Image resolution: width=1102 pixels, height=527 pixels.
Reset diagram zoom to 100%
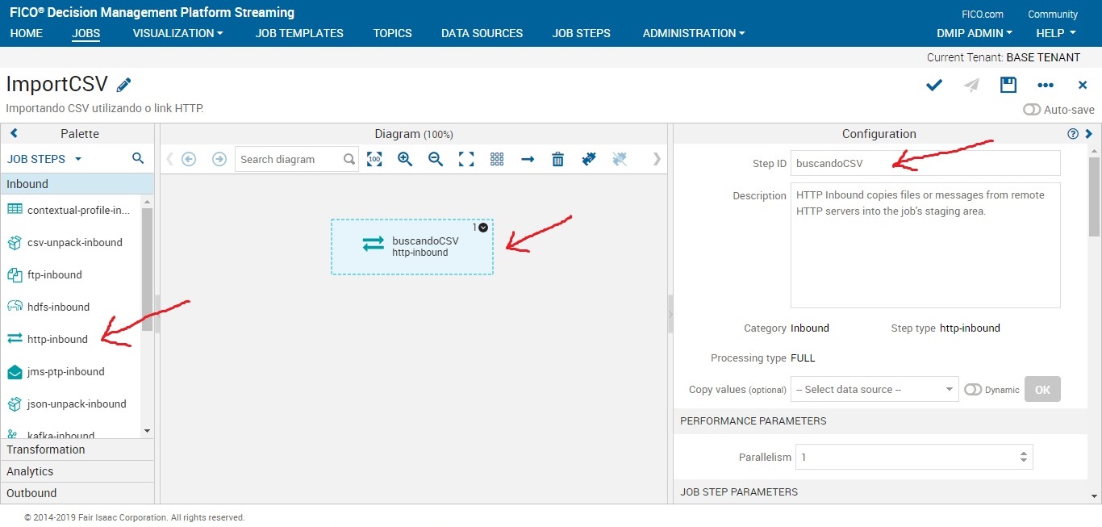(x=374, y=159)
